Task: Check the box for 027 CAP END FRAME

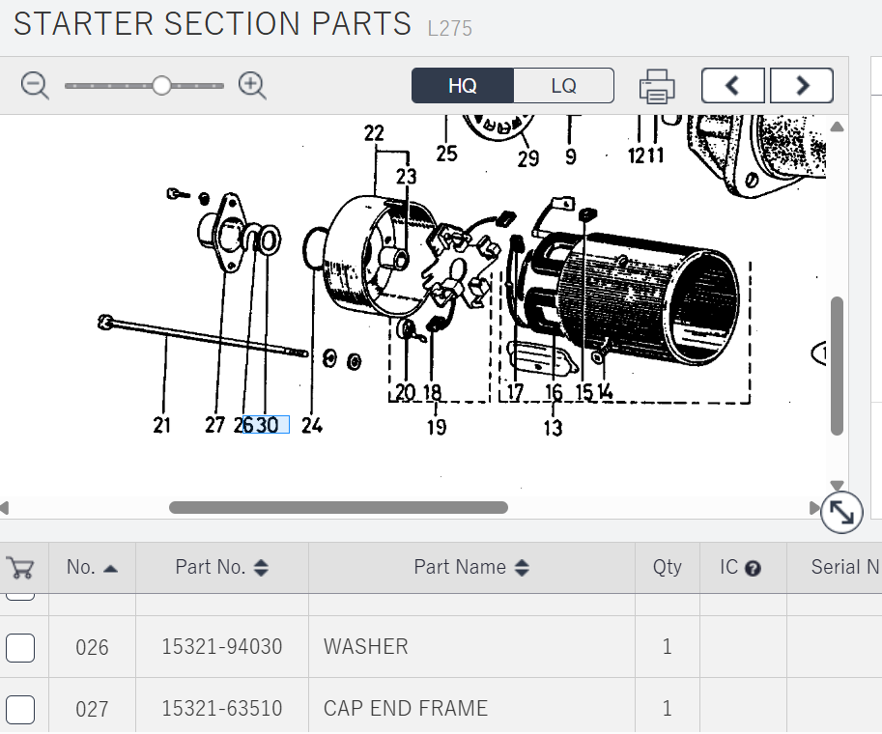Action: pyautogui.click(x=20, y=709)
